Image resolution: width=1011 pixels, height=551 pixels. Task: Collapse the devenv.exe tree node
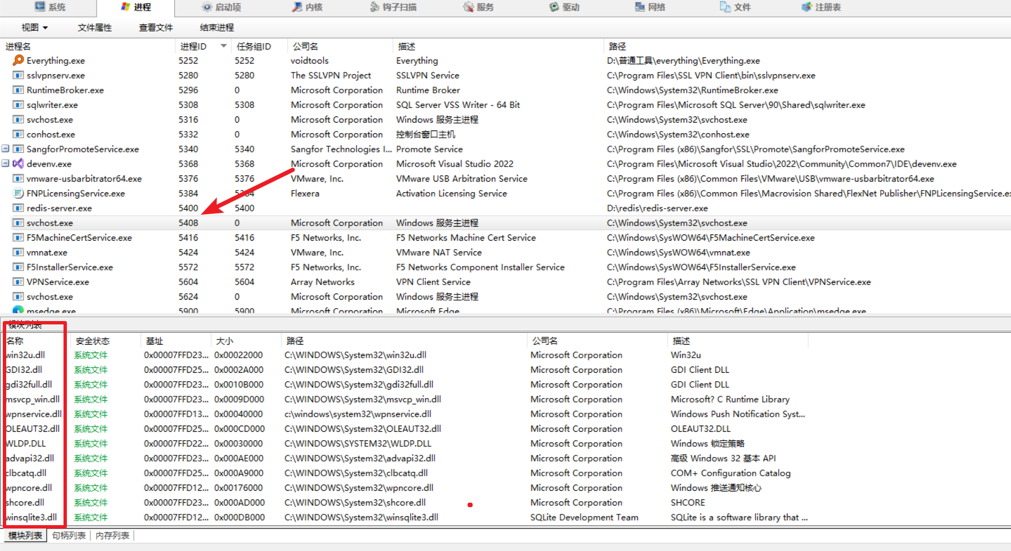coord(5,164)
